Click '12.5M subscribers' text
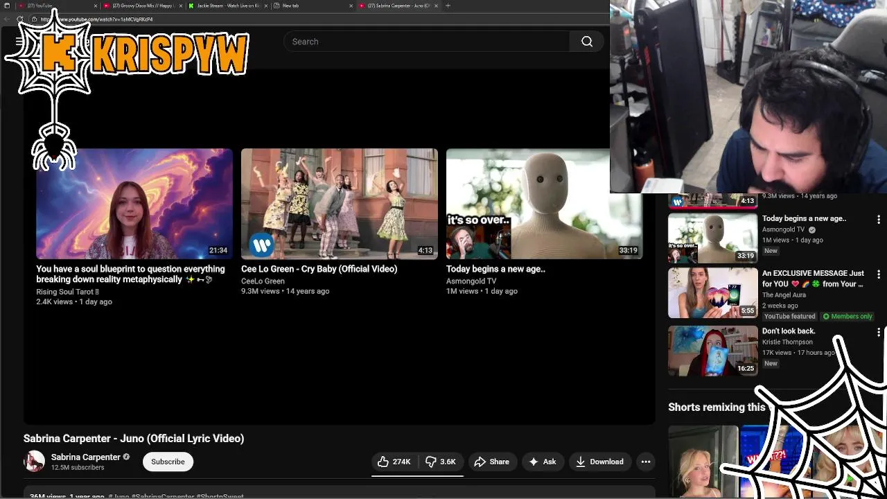 tap(78, 468)
